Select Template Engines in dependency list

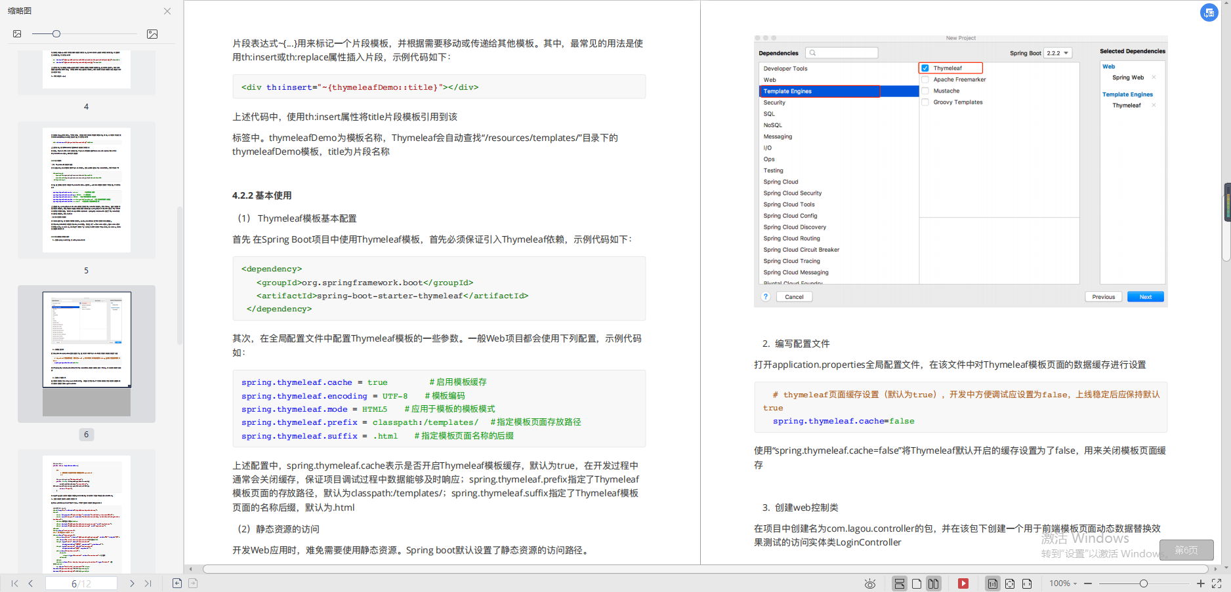click(839, 91)
